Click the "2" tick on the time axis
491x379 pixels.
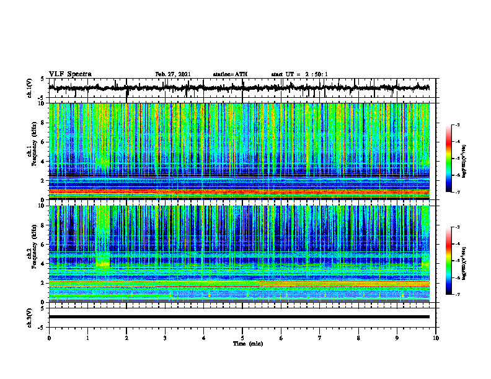click(126, 338)
